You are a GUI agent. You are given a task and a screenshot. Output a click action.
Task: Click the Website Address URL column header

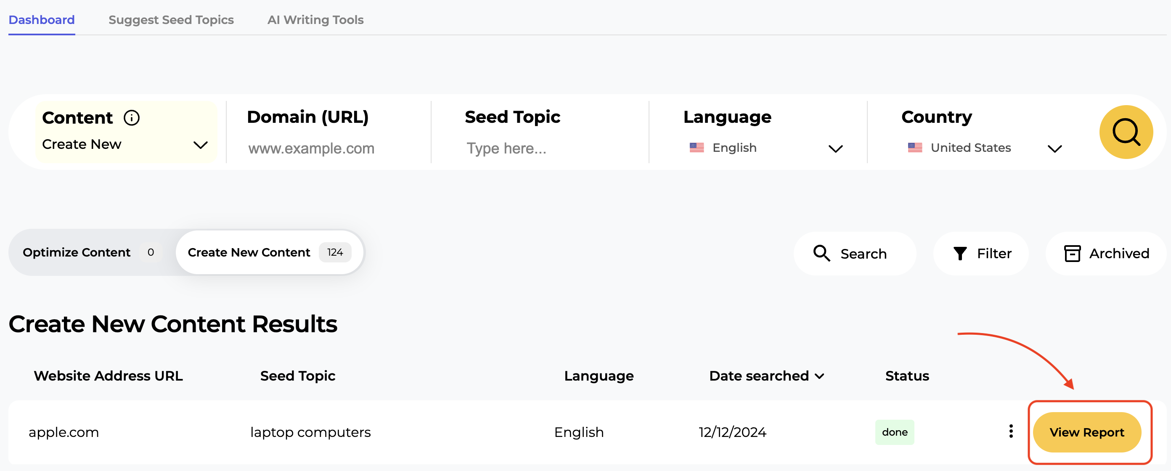coord(108,376)
